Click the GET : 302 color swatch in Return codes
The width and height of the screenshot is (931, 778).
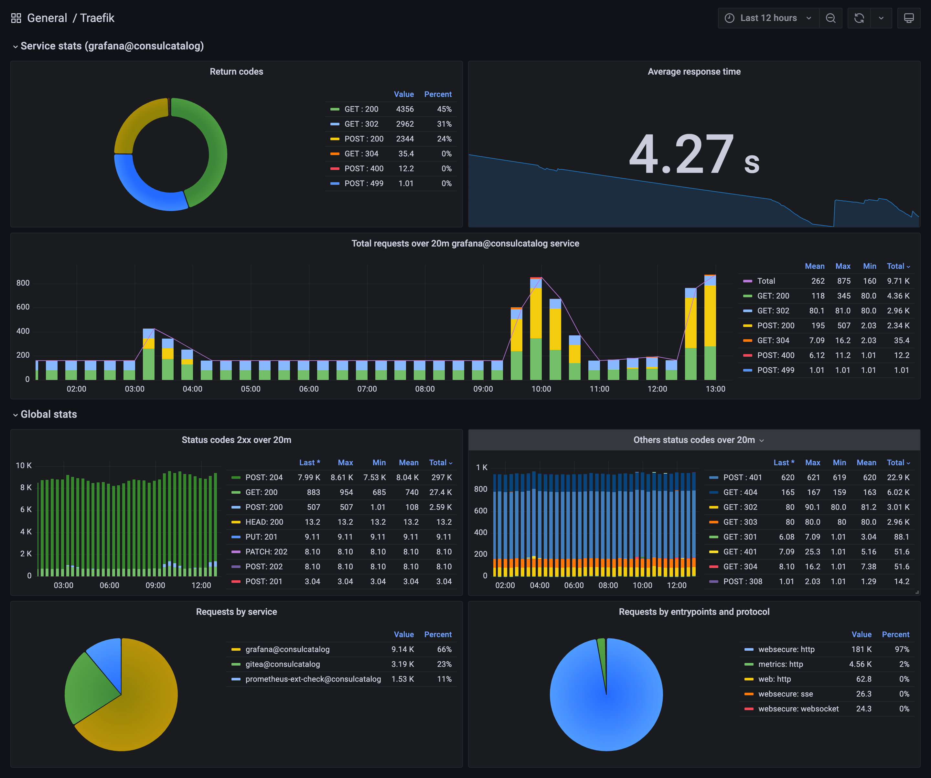click(335, 124)
